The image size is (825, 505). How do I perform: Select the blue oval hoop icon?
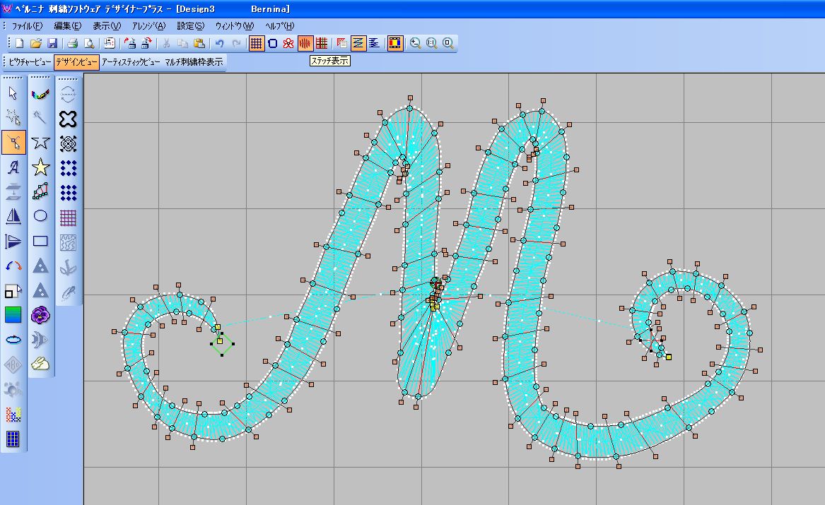pyautogui.click(x=13, y=339)
